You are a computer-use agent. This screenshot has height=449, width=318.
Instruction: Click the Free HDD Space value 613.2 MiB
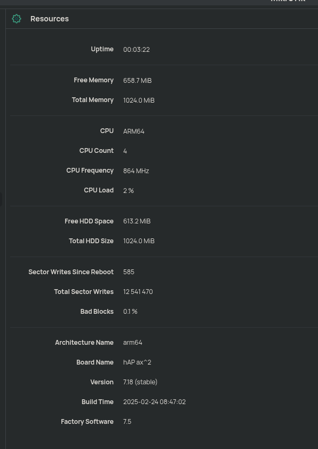137,221
